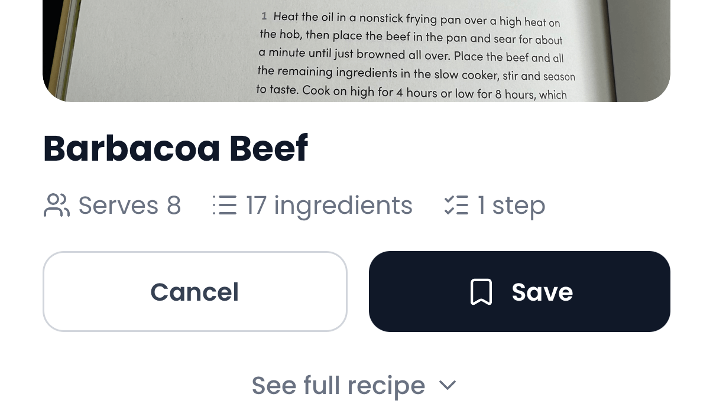The image size is (713, 407).
Task: Open the See full recipe link
Action: point(338,386)
